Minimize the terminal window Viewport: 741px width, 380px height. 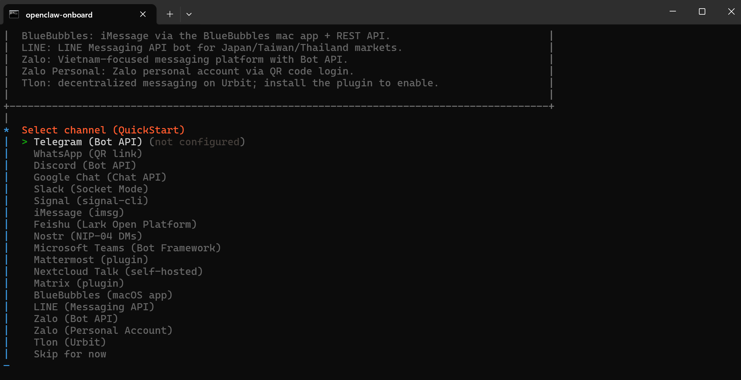[673, 12]
